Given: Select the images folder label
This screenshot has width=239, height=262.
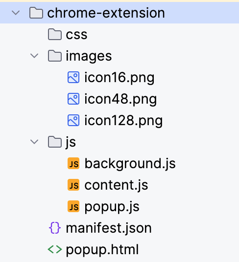Looking at the screenshot, I should pos(89,56).
